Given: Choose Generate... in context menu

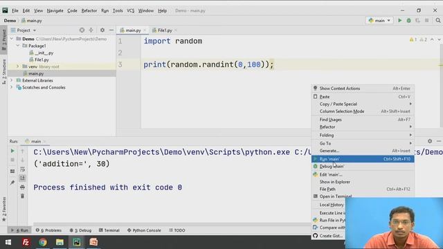Looking at the screenshot, I should coord(363,151).
